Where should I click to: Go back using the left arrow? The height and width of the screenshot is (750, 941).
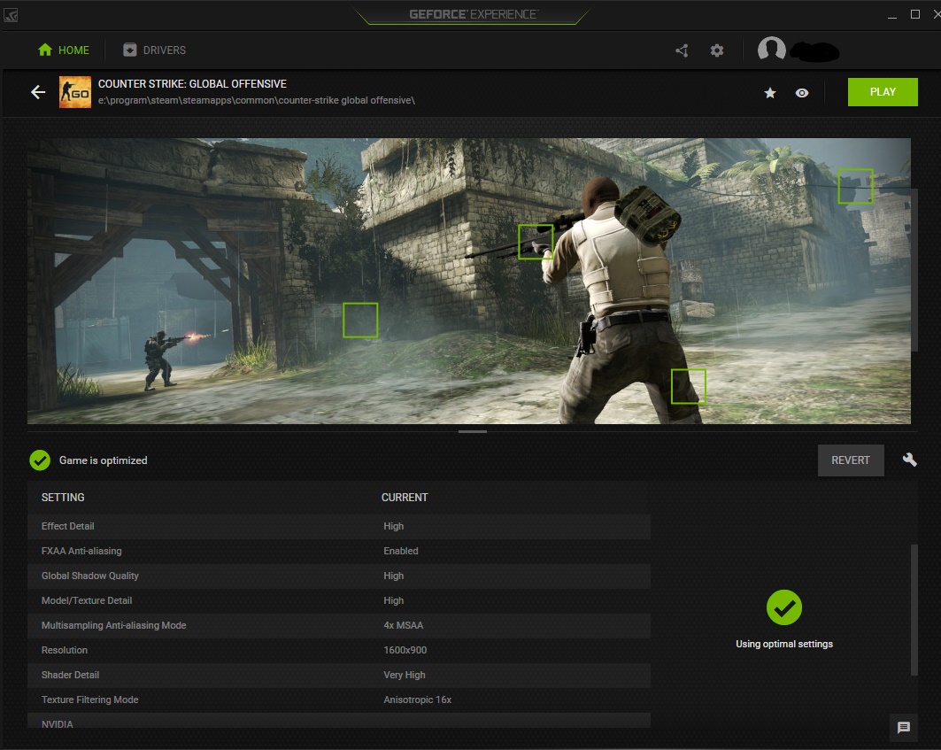[38, 92]
